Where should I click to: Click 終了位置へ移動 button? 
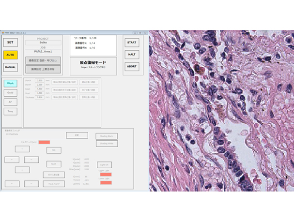89,90
